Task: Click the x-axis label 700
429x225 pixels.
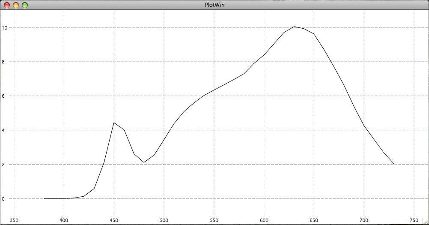Action: tap(364, 220)
